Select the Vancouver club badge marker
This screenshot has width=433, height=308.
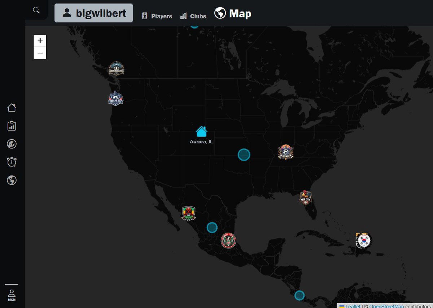pyautogui.click(x=116, y=68)
